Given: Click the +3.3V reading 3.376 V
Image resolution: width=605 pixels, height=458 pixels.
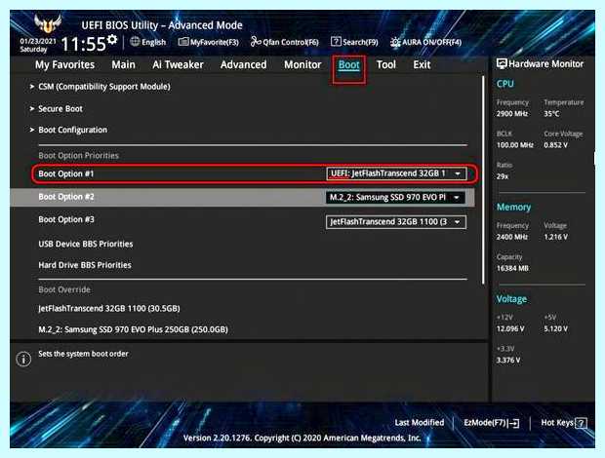Looking at the screenshot, I should click(508, 361).
